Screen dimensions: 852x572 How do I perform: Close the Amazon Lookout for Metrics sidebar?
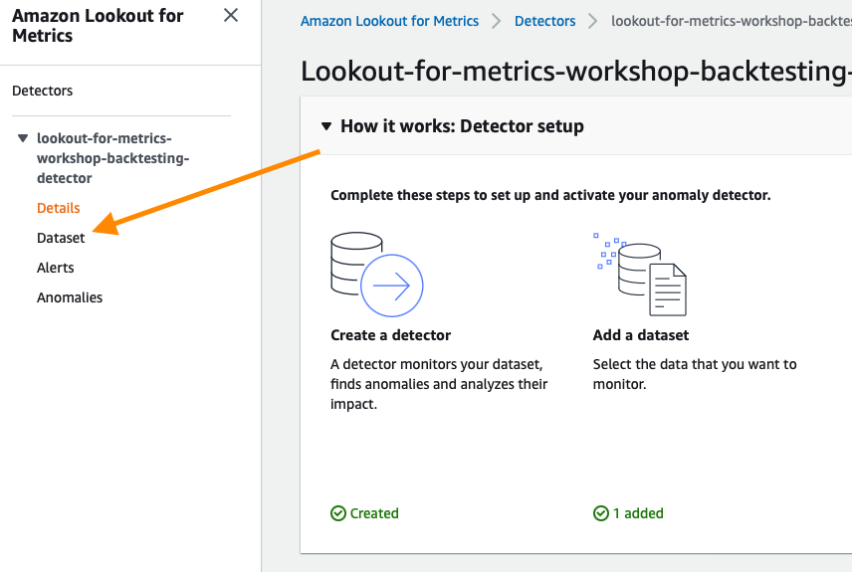(x=231, y=15)
